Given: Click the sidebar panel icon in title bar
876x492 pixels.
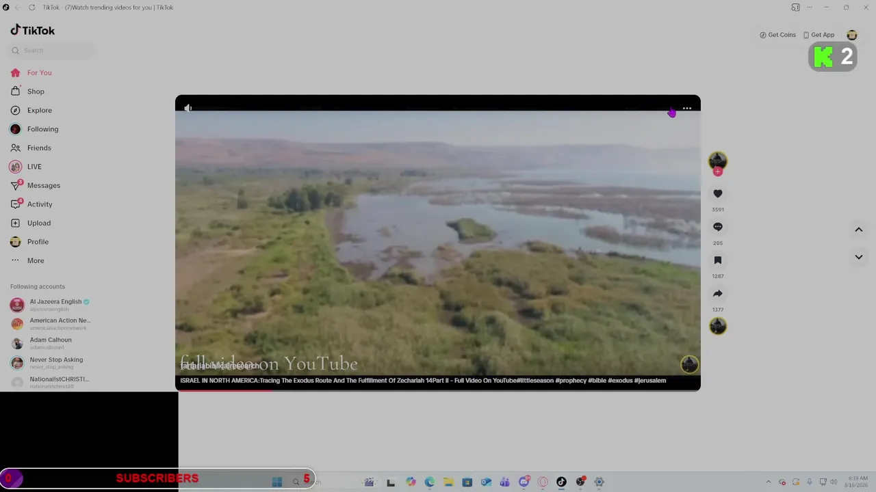Looking at the screenshot, I should coord(795,8).
